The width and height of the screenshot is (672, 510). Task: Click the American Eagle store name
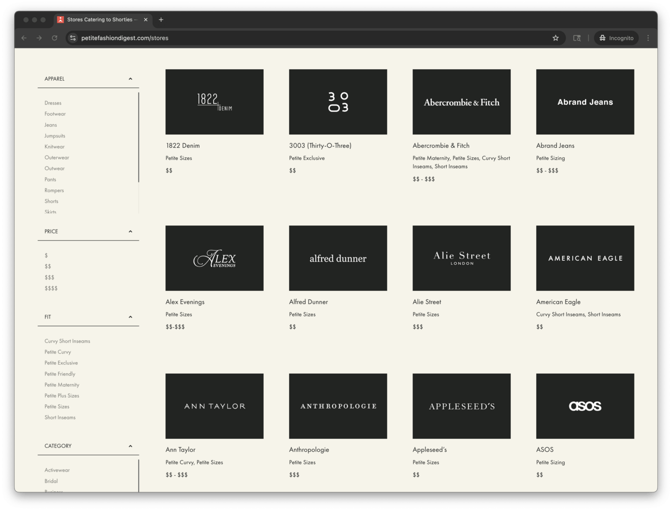[x=558, y=302]
